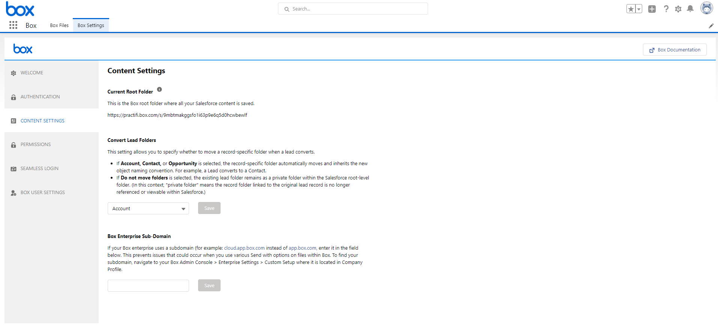718x330 pixels.
Task: Click Save next to the Account dropdown
Action: [x=209, y=208]
